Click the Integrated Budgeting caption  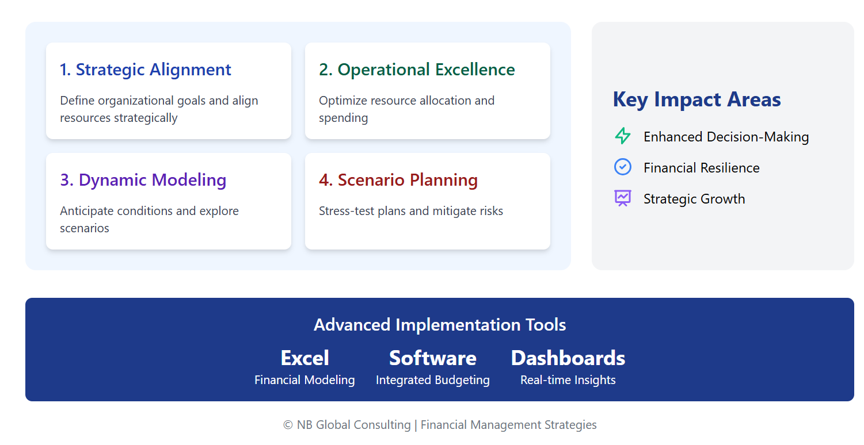pyautogui.click(x=432, y=380)
